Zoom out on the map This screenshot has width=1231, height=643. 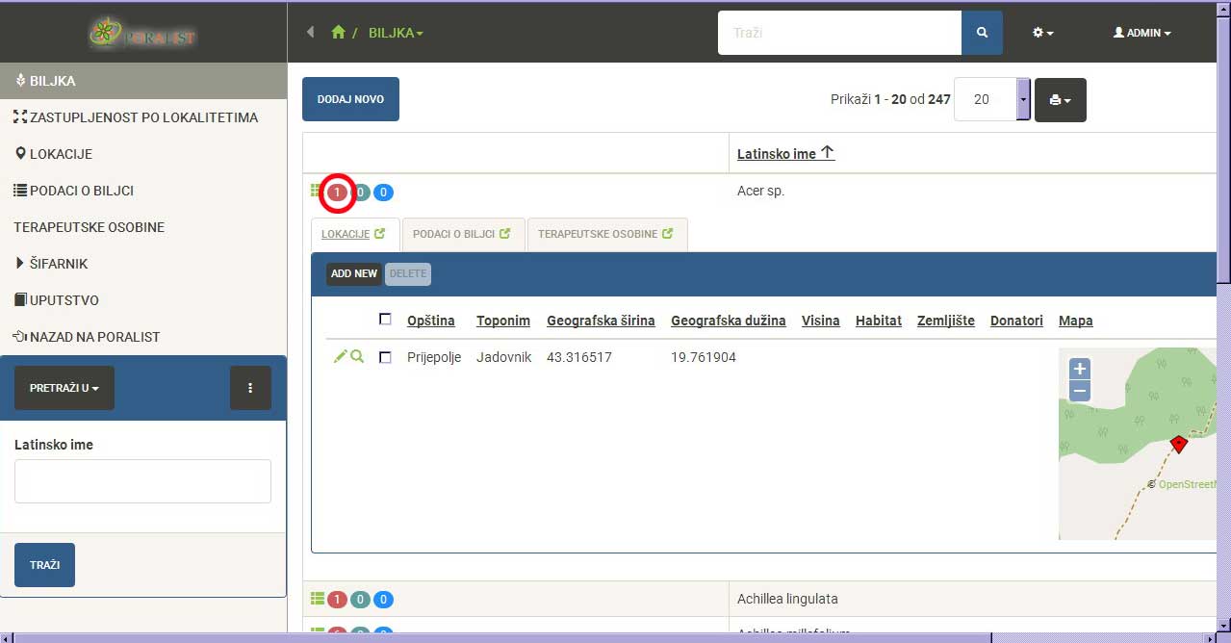tap(1080, 391)
